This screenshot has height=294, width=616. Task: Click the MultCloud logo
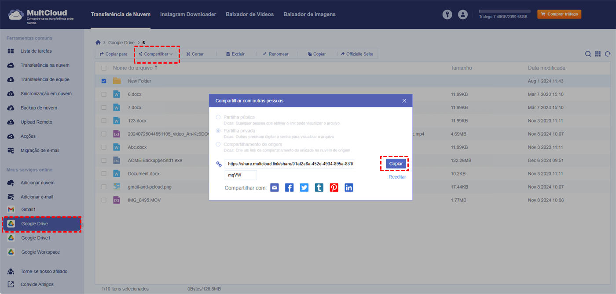40,15
